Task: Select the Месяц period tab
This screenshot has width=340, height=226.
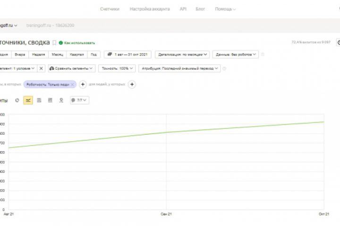Action: coord(58,55)
